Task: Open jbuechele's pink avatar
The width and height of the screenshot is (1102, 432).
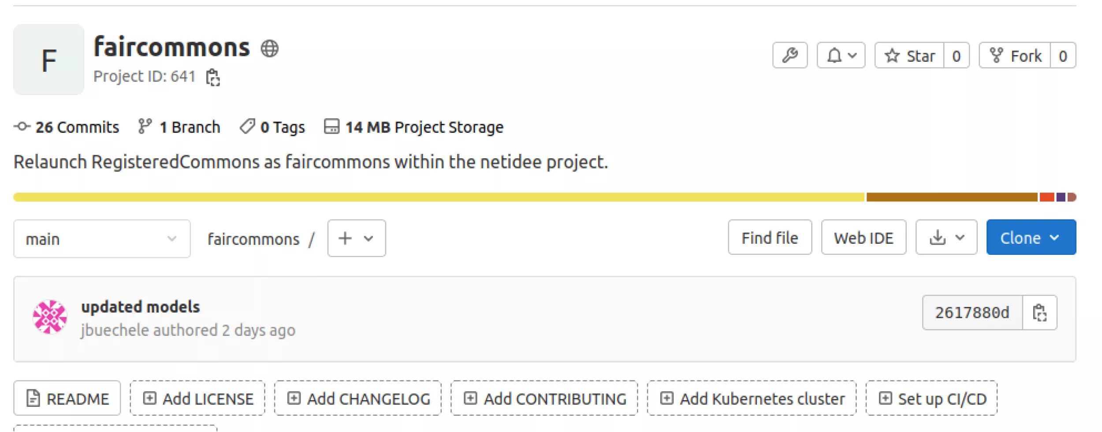Action: pyautogui.click(x=50, y=317)
